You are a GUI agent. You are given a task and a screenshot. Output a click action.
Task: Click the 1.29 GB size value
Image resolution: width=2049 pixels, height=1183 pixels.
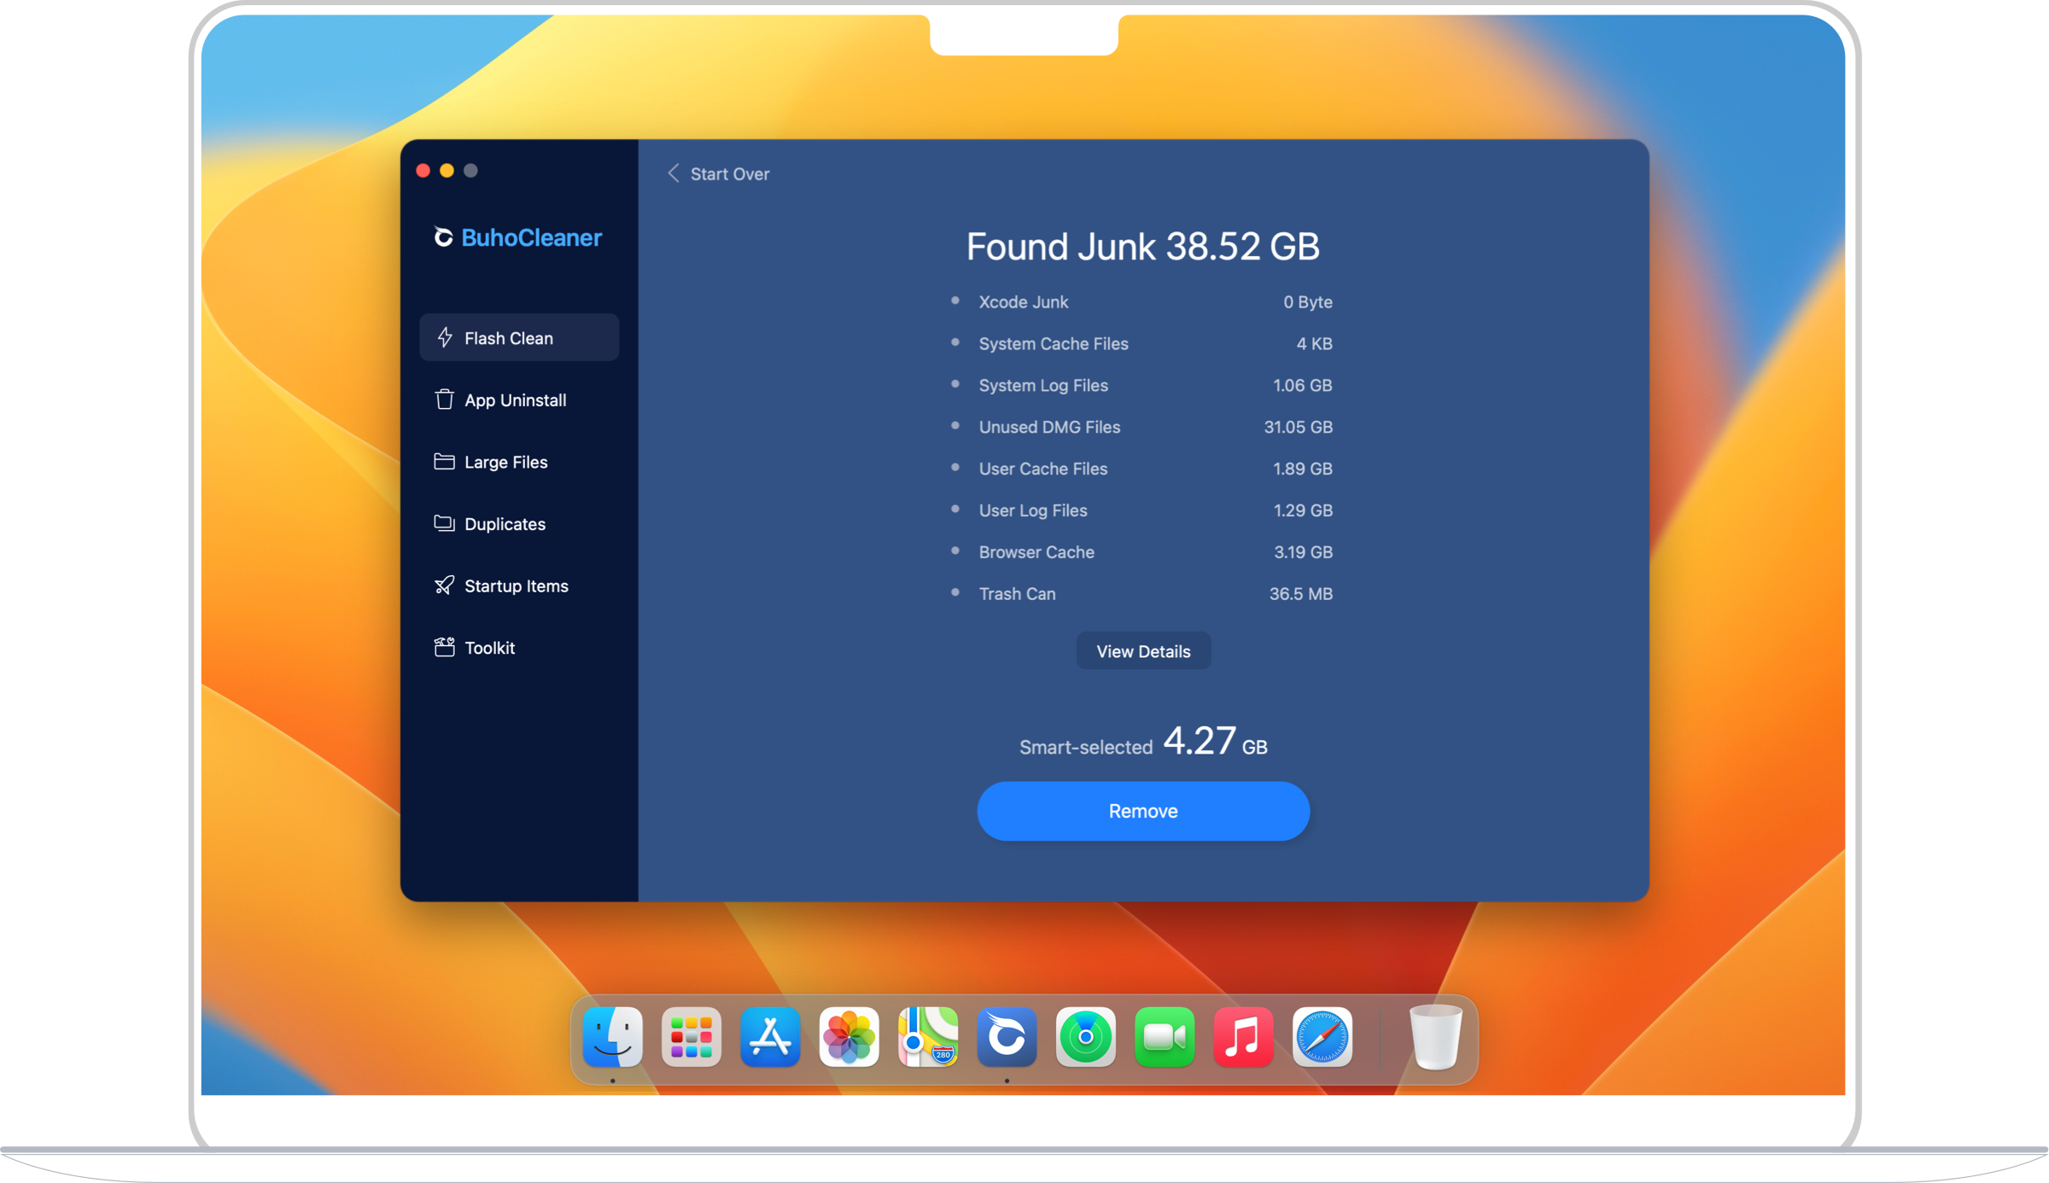click(x=1303, y=510)
